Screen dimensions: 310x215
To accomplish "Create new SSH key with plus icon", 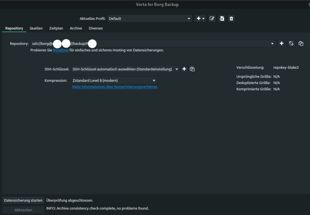I will [x=184, y=69].
